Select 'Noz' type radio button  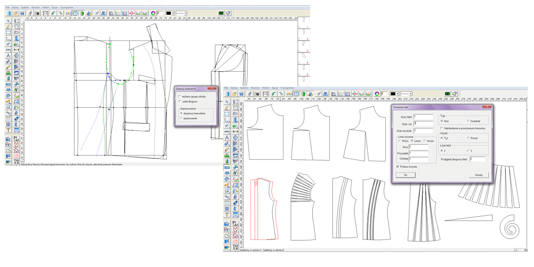click(442, 121)
